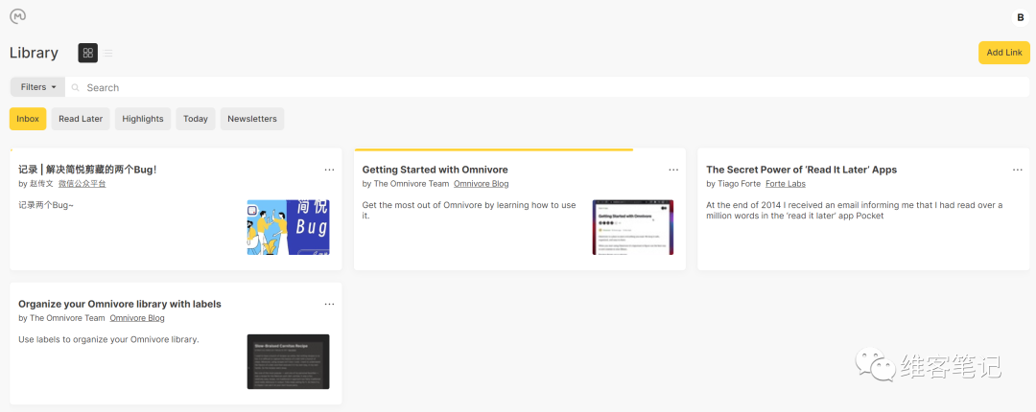The image size is (1036, 412).
Task: Click the Library heading
Action: pyautogui.click(x=34, y=53)
